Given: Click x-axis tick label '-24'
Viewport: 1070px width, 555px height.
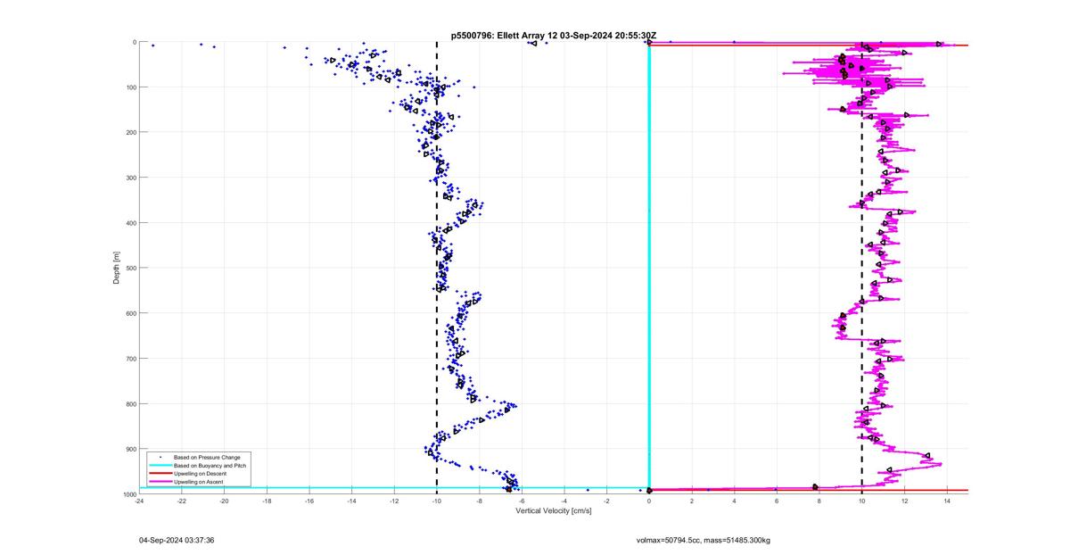Looking at the screenshot, I should click(139, 501).
